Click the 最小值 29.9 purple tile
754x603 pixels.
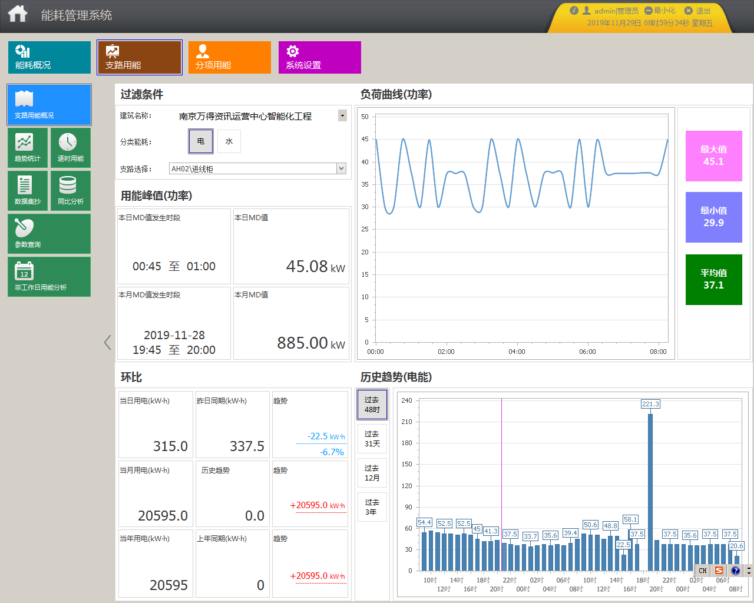coord(713,217)
